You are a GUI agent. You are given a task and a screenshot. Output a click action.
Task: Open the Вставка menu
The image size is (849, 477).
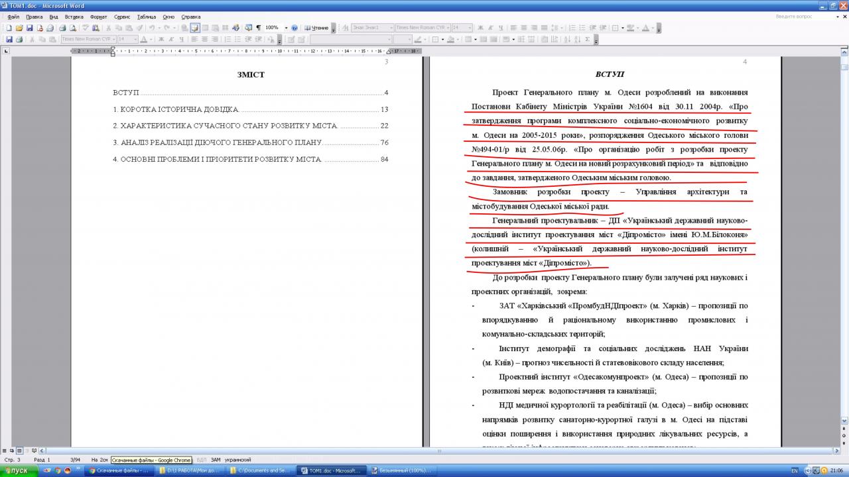pyautogui.click(x=74, y=17)
